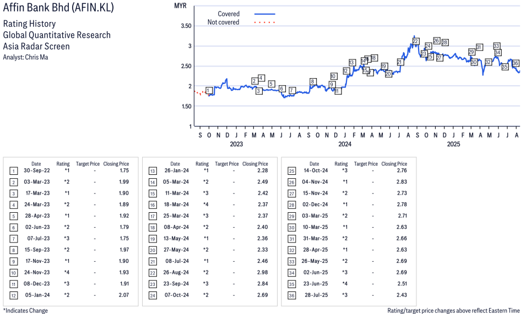
Task: Click the Not covered legend label
Action: tap(224, 22)
